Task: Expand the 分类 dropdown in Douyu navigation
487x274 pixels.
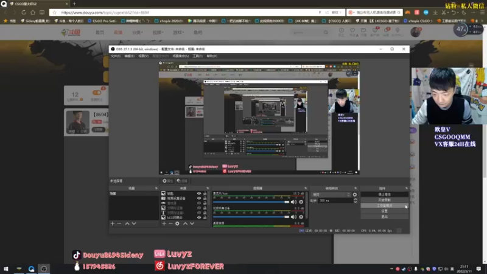Action: (138, 32)
